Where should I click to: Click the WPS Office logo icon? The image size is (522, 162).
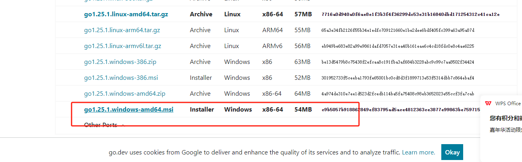488,104
